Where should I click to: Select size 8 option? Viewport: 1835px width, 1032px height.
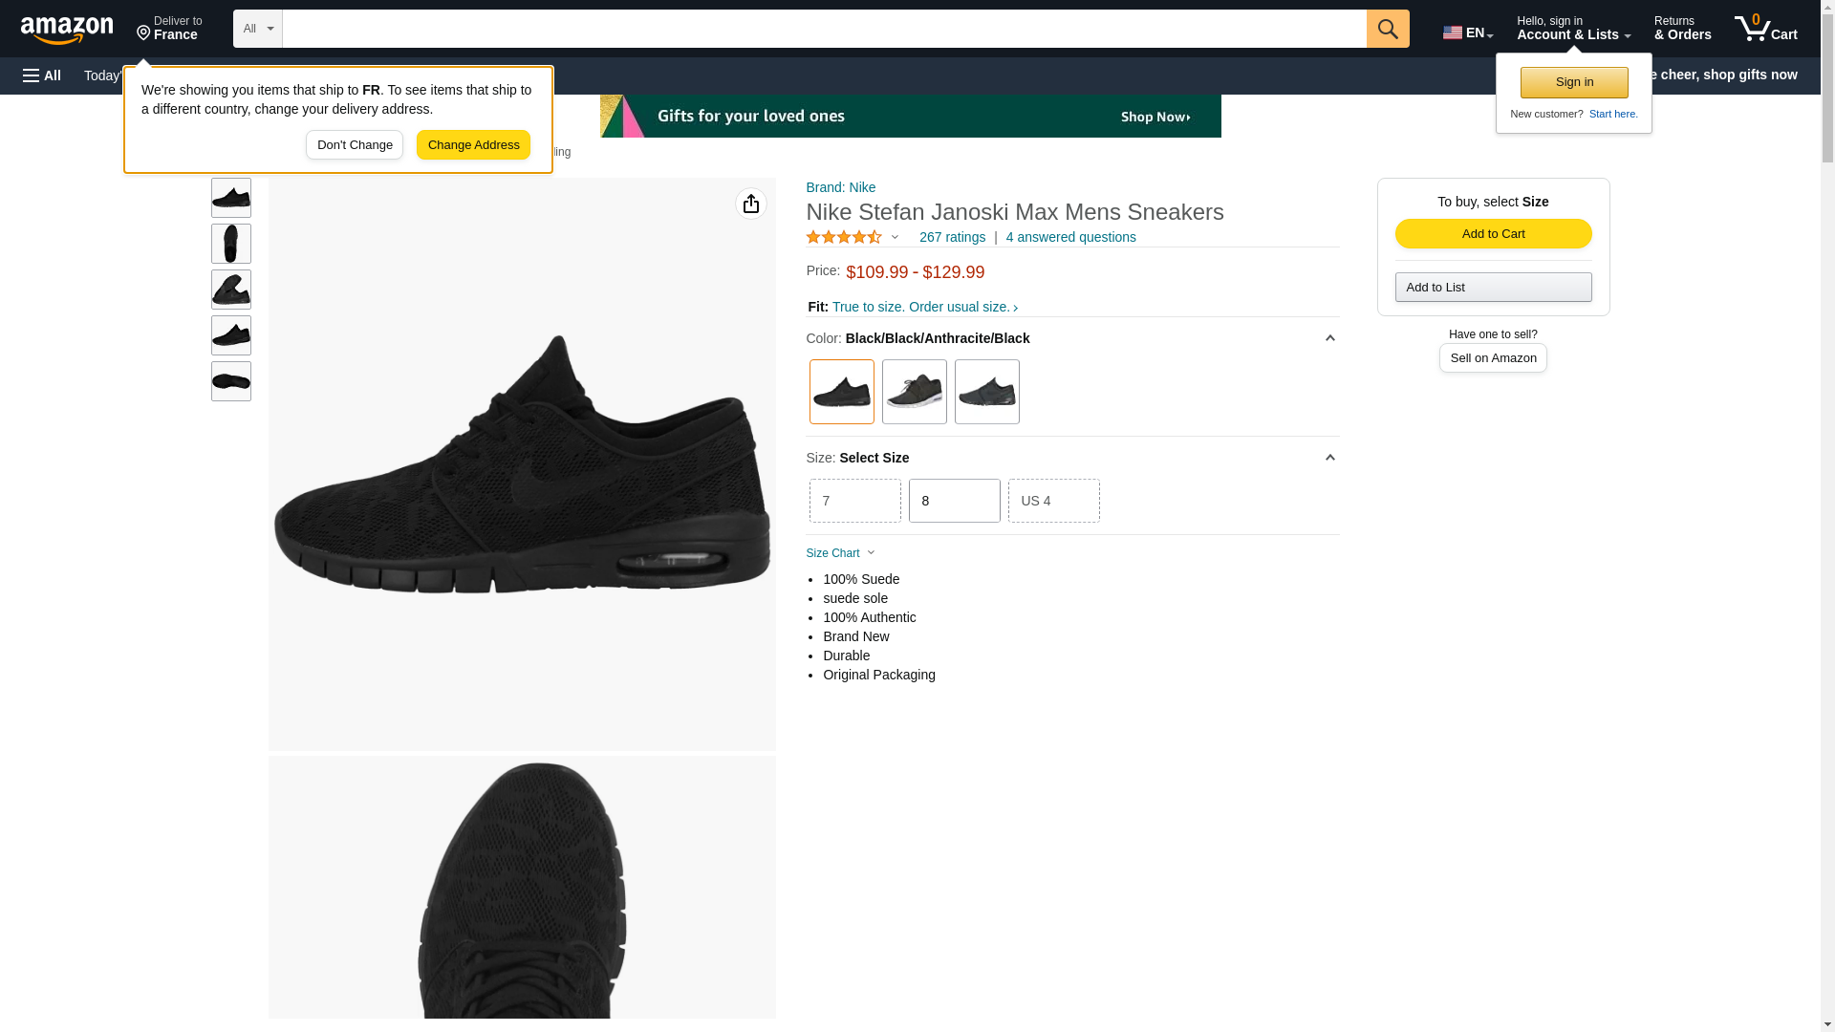(x=953, y=501)
